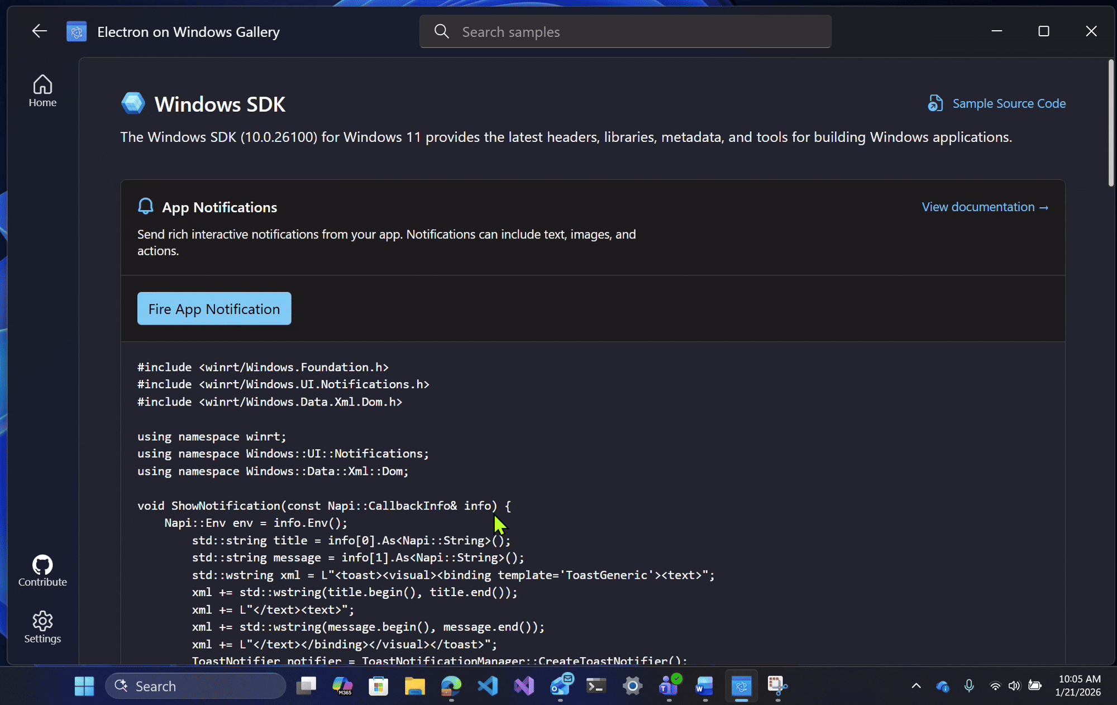Focus the Search samples field

click(626, 32)
